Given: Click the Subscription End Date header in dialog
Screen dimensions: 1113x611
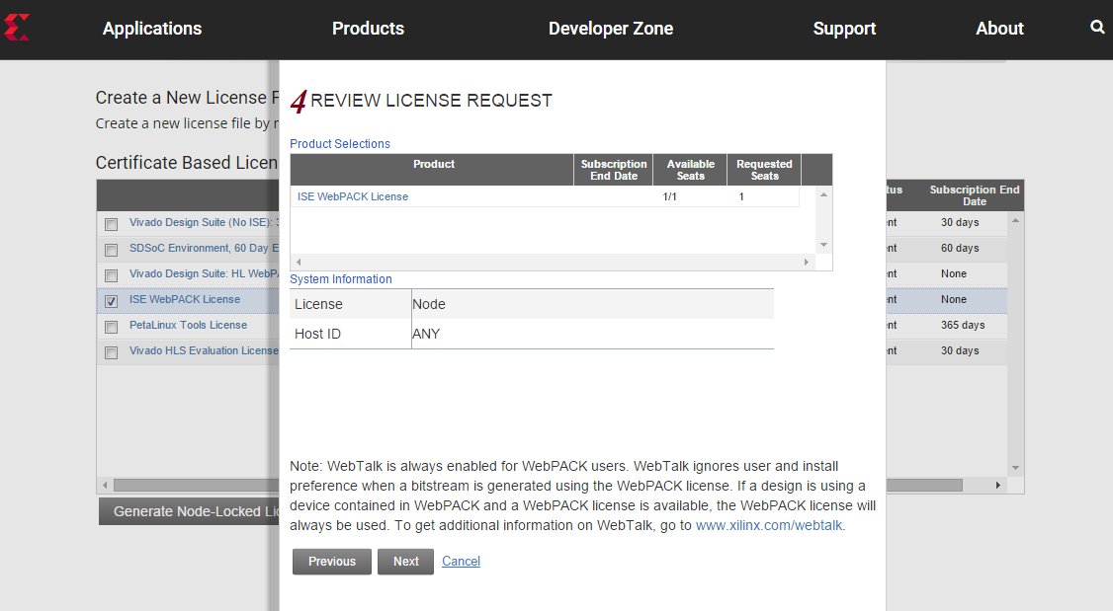Looking at the screenshot, I should coord(613,170).
